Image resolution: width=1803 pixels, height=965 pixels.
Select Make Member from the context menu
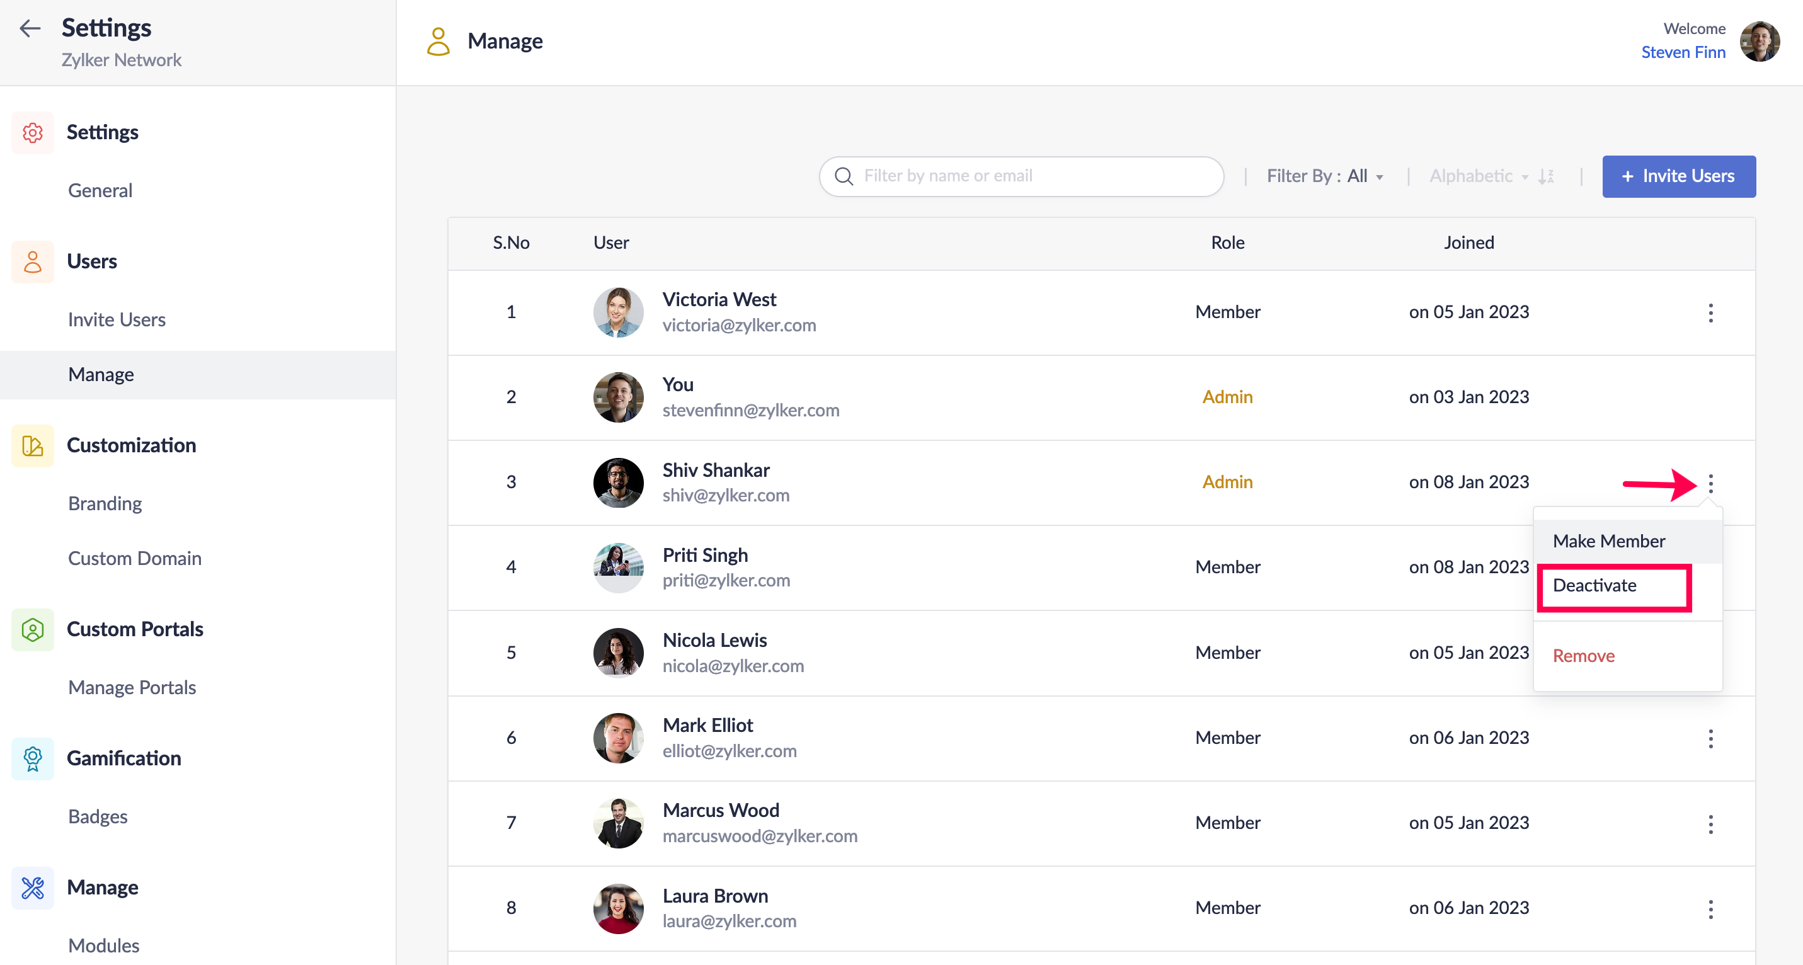(x=1608, y=541)
